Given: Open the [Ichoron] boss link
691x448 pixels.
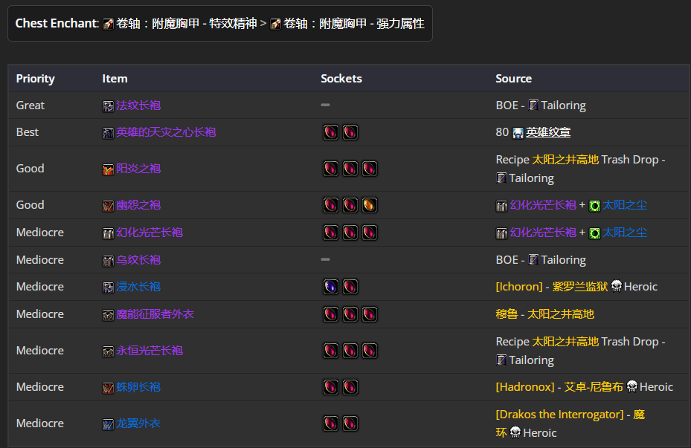Looking at the screenshot, I should point(519,287).
